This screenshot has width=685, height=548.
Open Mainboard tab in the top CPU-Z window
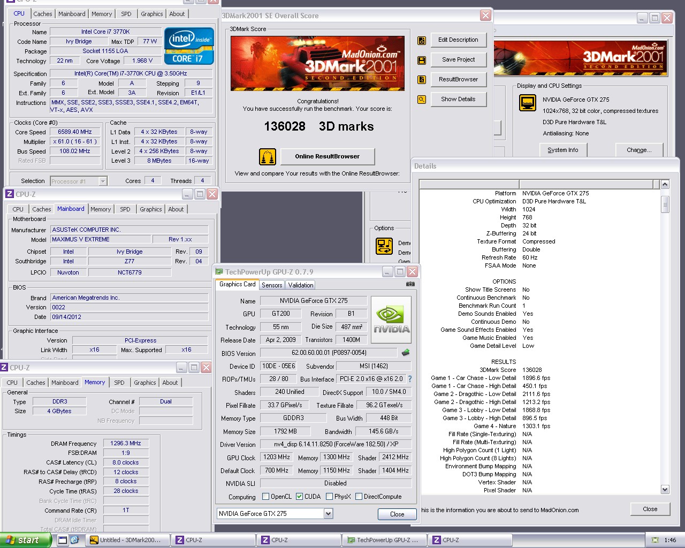click(x=72, y=14)
